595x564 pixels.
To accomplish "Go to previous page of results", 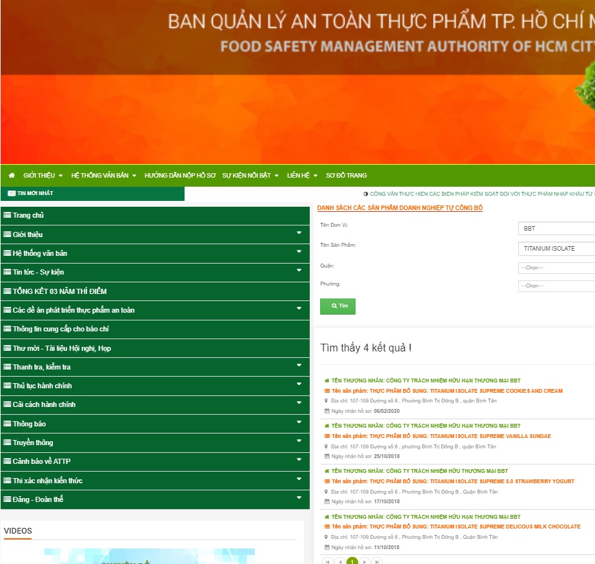I will (340, 561).
